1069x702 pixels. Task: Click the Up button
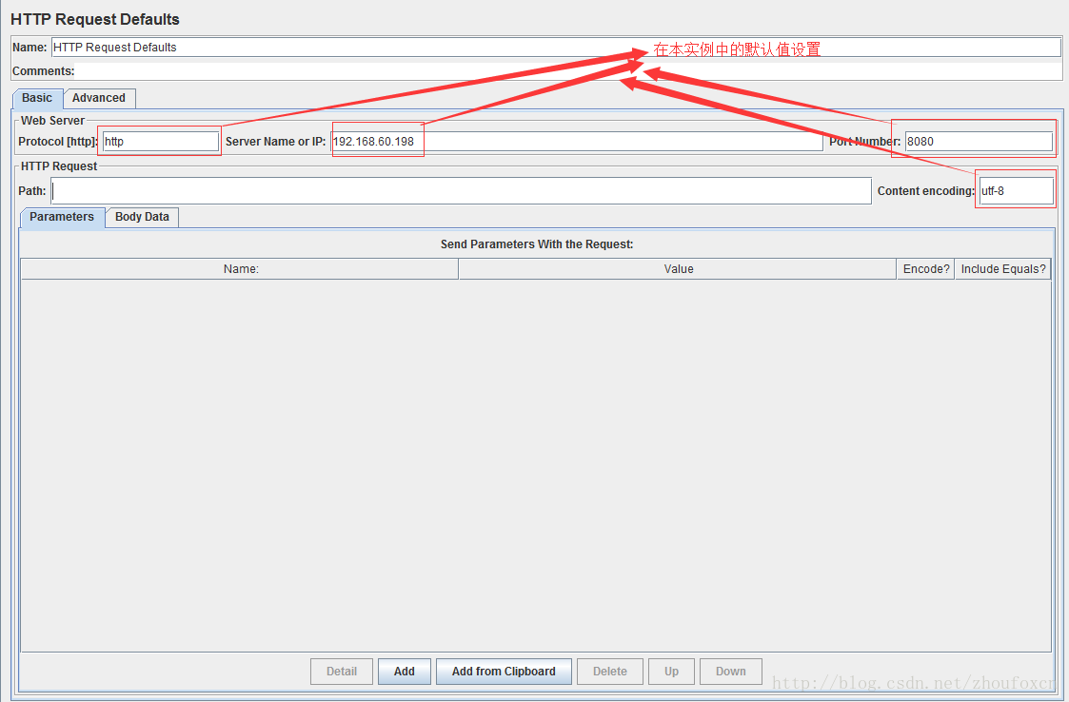(671, 672)
